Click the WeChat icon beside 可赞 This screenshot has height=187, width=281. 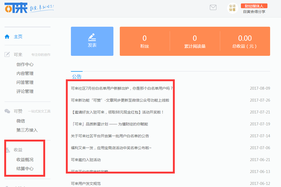pyautogui.click(x=7, y=111)
